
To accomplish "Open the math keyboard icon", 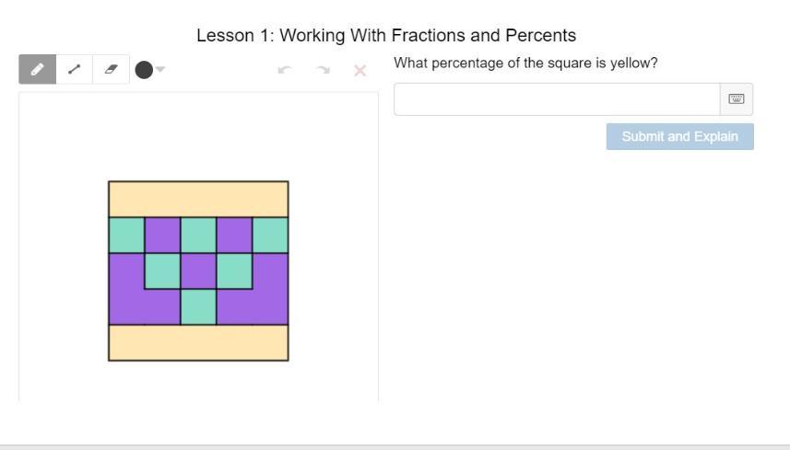I will tap(736, 99).
